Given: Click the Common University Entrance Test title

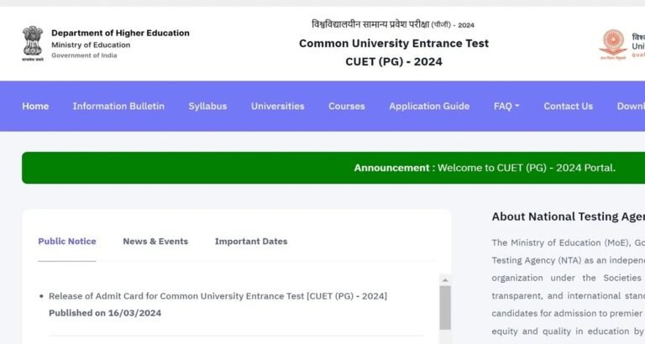Looking at the screenshot, I should click(x=394, y=43).
